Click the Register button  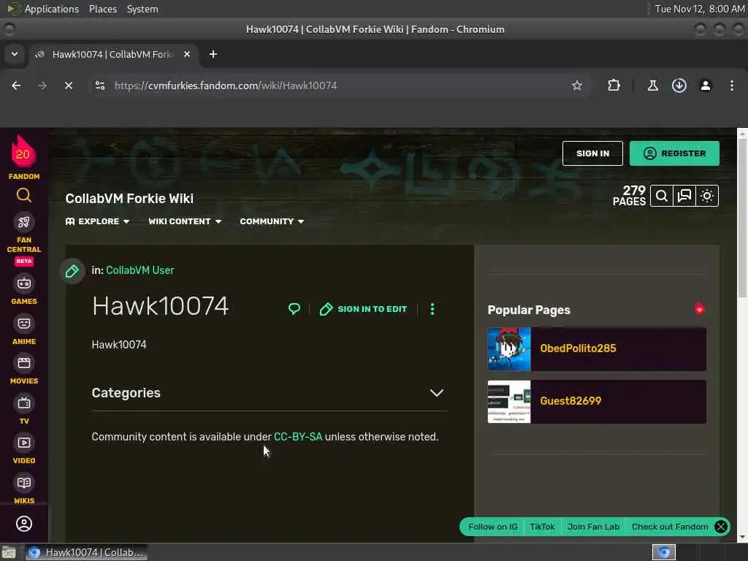(674, 153)
